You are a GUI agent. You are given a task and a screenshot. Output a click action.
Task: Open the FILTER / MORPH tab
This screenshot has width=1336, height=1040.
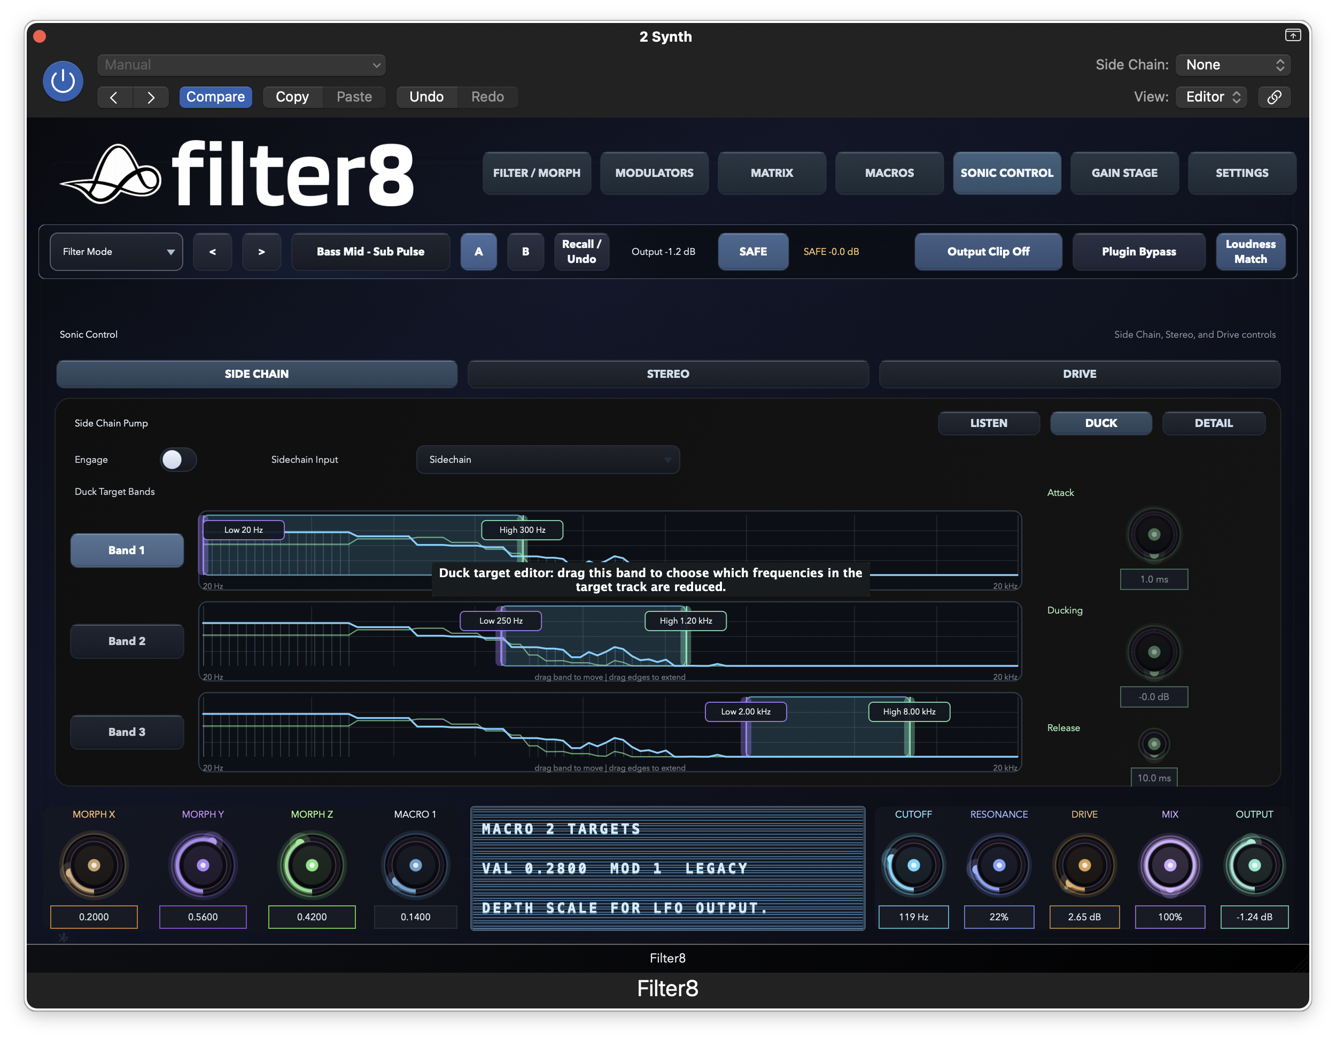tap(537, 173)
